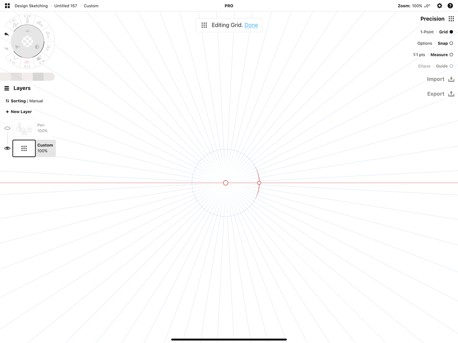Toggle Snap on in the Precision panel
Screen dimensions: 458x343
(451, 43)
